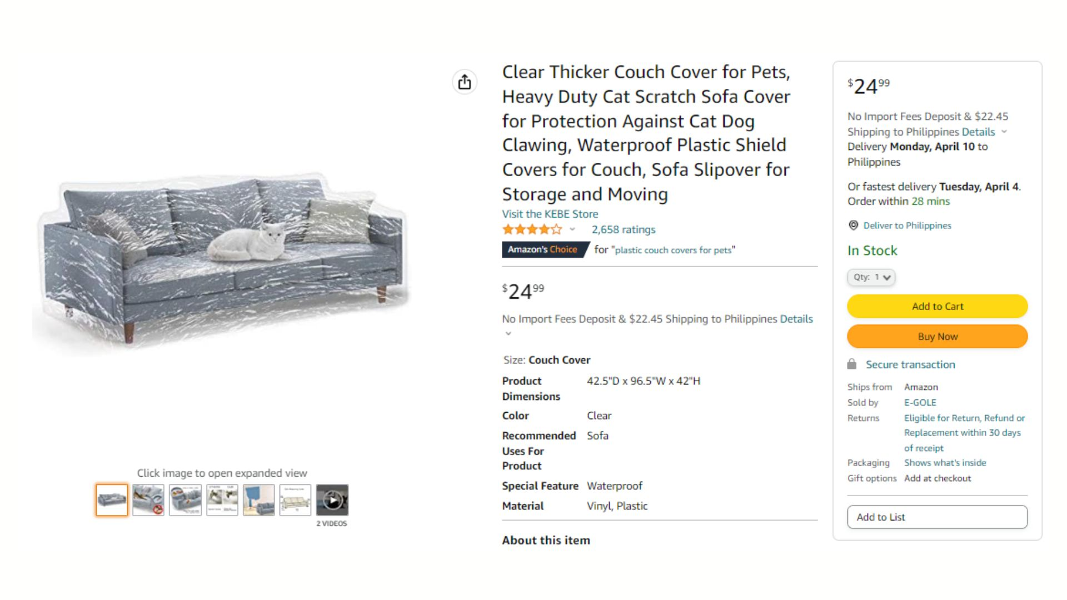Open the Add to List button
Viewport: 1067px width, 600px height.
[938, 517]
